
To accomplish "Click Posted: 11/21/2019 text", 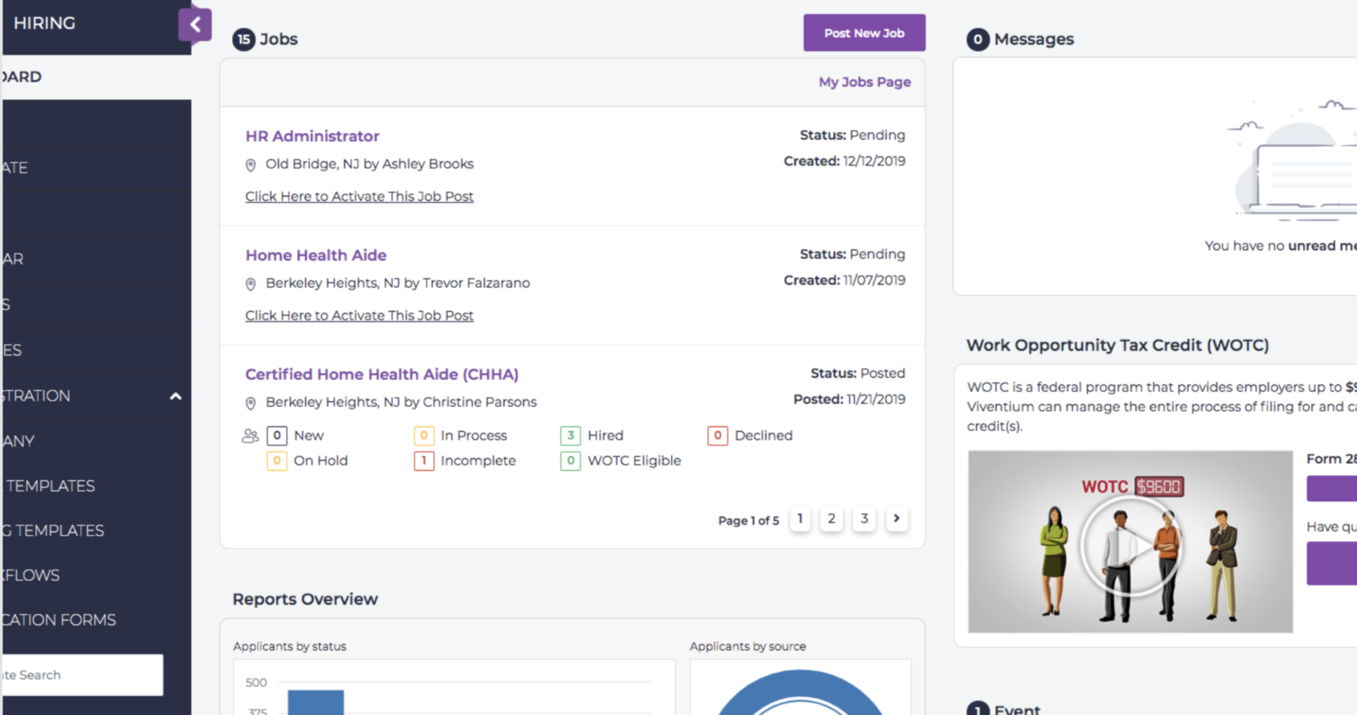I will [x=849, y=399].
